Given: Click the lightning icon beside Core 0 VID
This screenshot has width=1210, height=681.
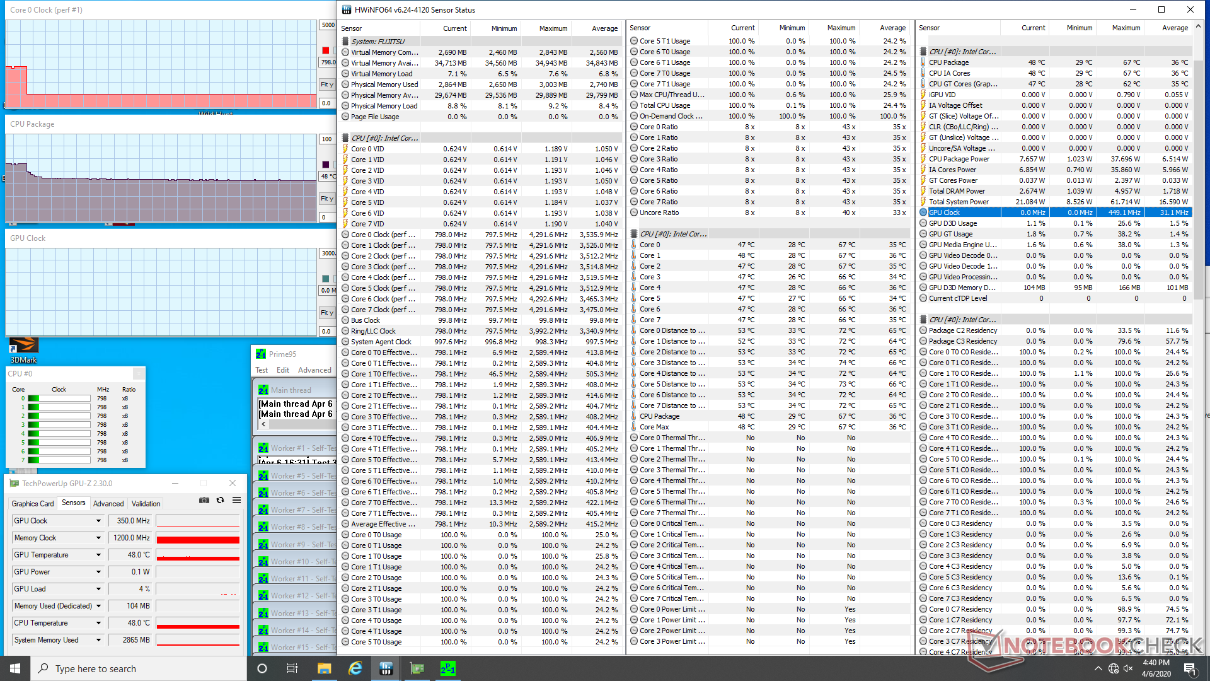Looking at the screenshot, I should coord(345,149).
